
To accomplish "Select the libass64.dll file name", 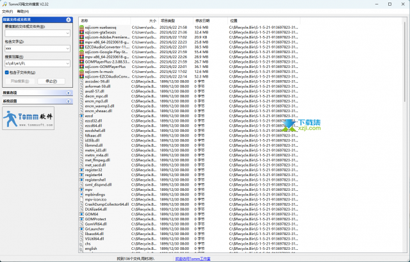I will coord(94,234).
